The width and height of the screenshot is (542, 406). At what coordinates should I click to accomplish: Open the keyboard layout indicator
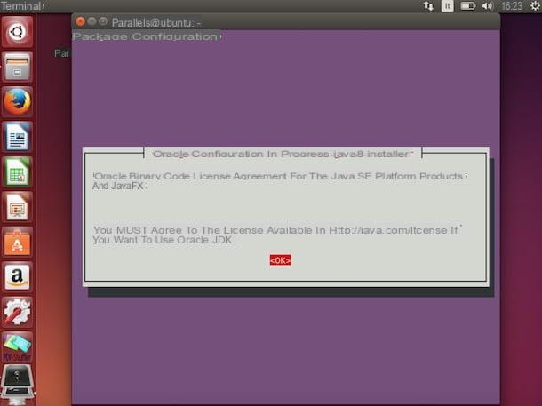pyautogui.click(x=447, y=6)
